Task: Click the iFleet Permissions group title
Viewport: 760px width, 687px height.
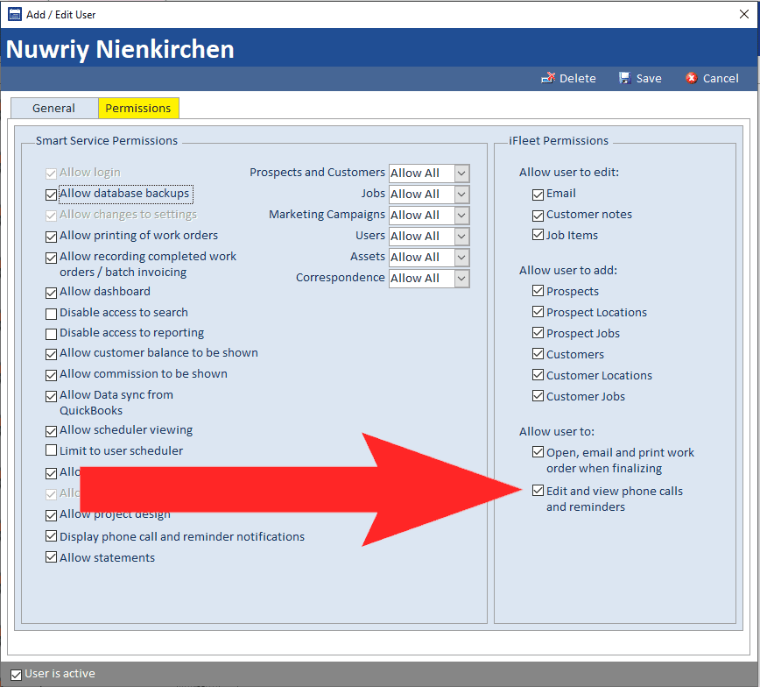Action: [x=559, y=141]
